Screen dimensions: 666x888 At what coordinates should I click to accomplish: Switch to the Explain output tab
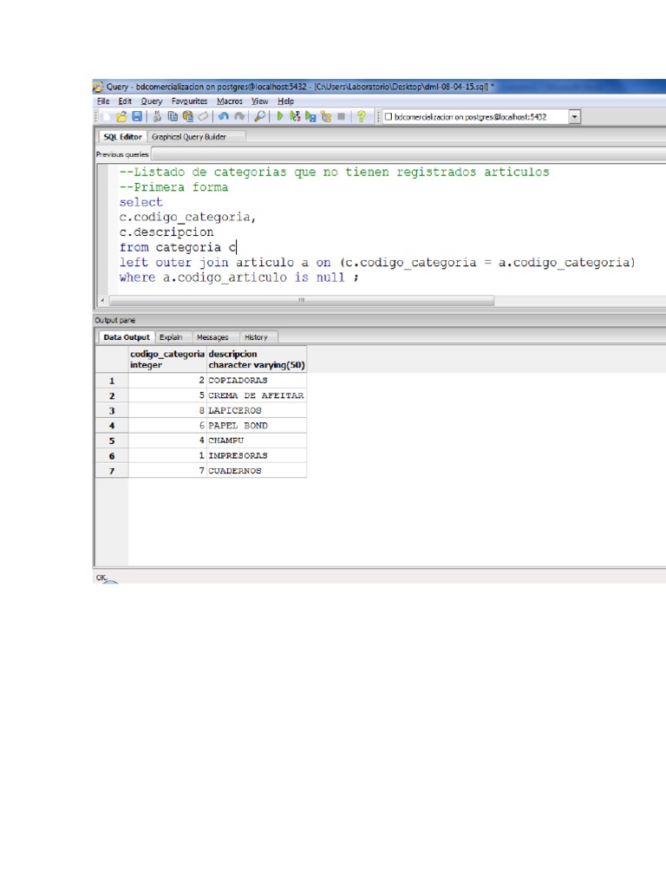[x=171, y=337]
